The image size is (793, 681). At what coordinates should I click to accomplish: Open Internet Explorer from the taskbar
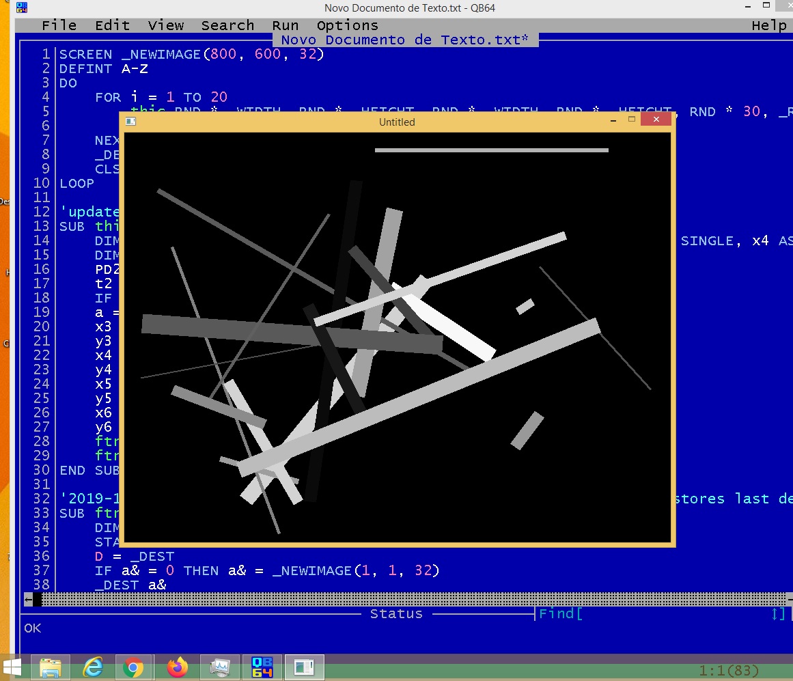point(92,667)
